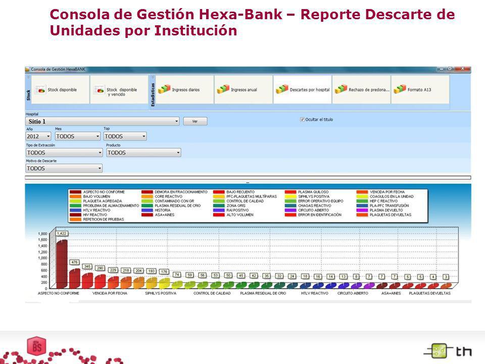Click the ASA+AINES axis label
Image resolution: width=485 pixels, height=364 pixels.
pos(391,293)
